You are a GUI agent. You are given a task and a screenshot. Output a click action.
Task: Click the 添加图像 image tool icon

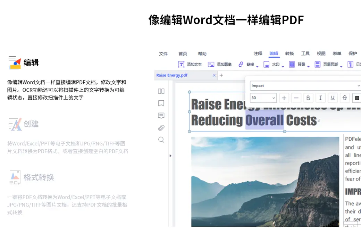click(x=211, y=65)
